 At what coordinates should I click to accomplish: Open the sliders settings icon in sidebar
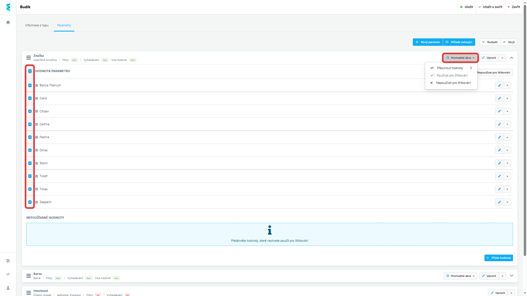pos(8,261)
